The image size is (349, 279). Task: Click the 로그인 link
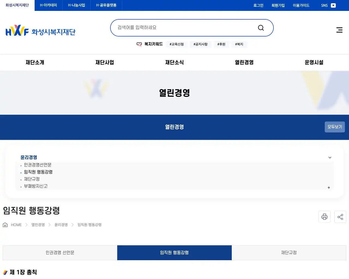click(x=258, y=5)
